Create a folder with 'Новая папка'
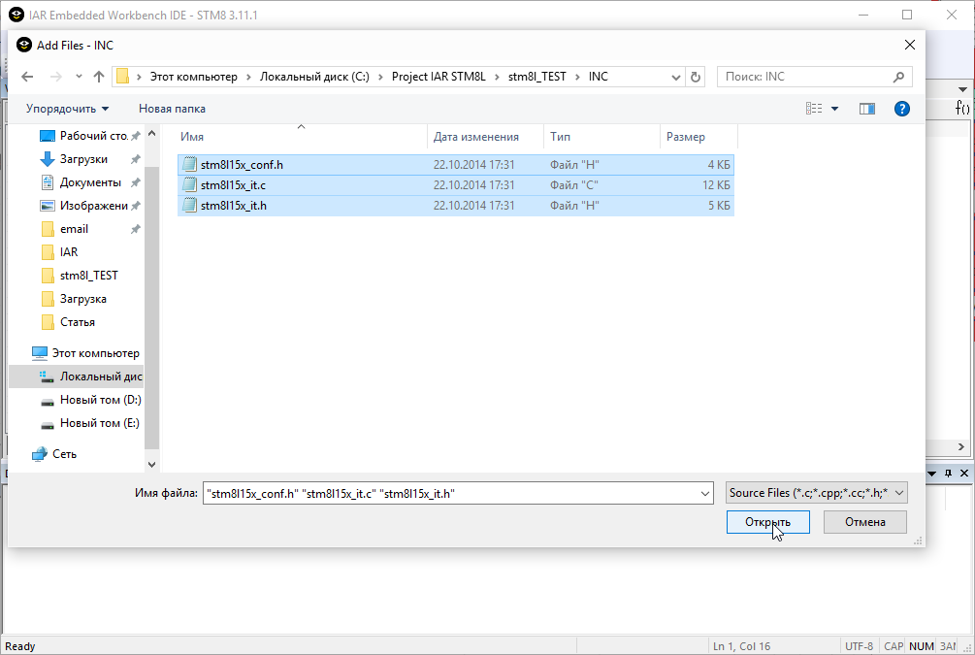Image resolution: width=975 pixels, height=655 pixels. (x=172, y=109)
